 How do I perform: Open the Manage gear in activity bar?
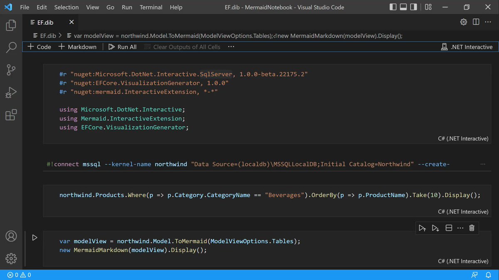coord(11,259)
